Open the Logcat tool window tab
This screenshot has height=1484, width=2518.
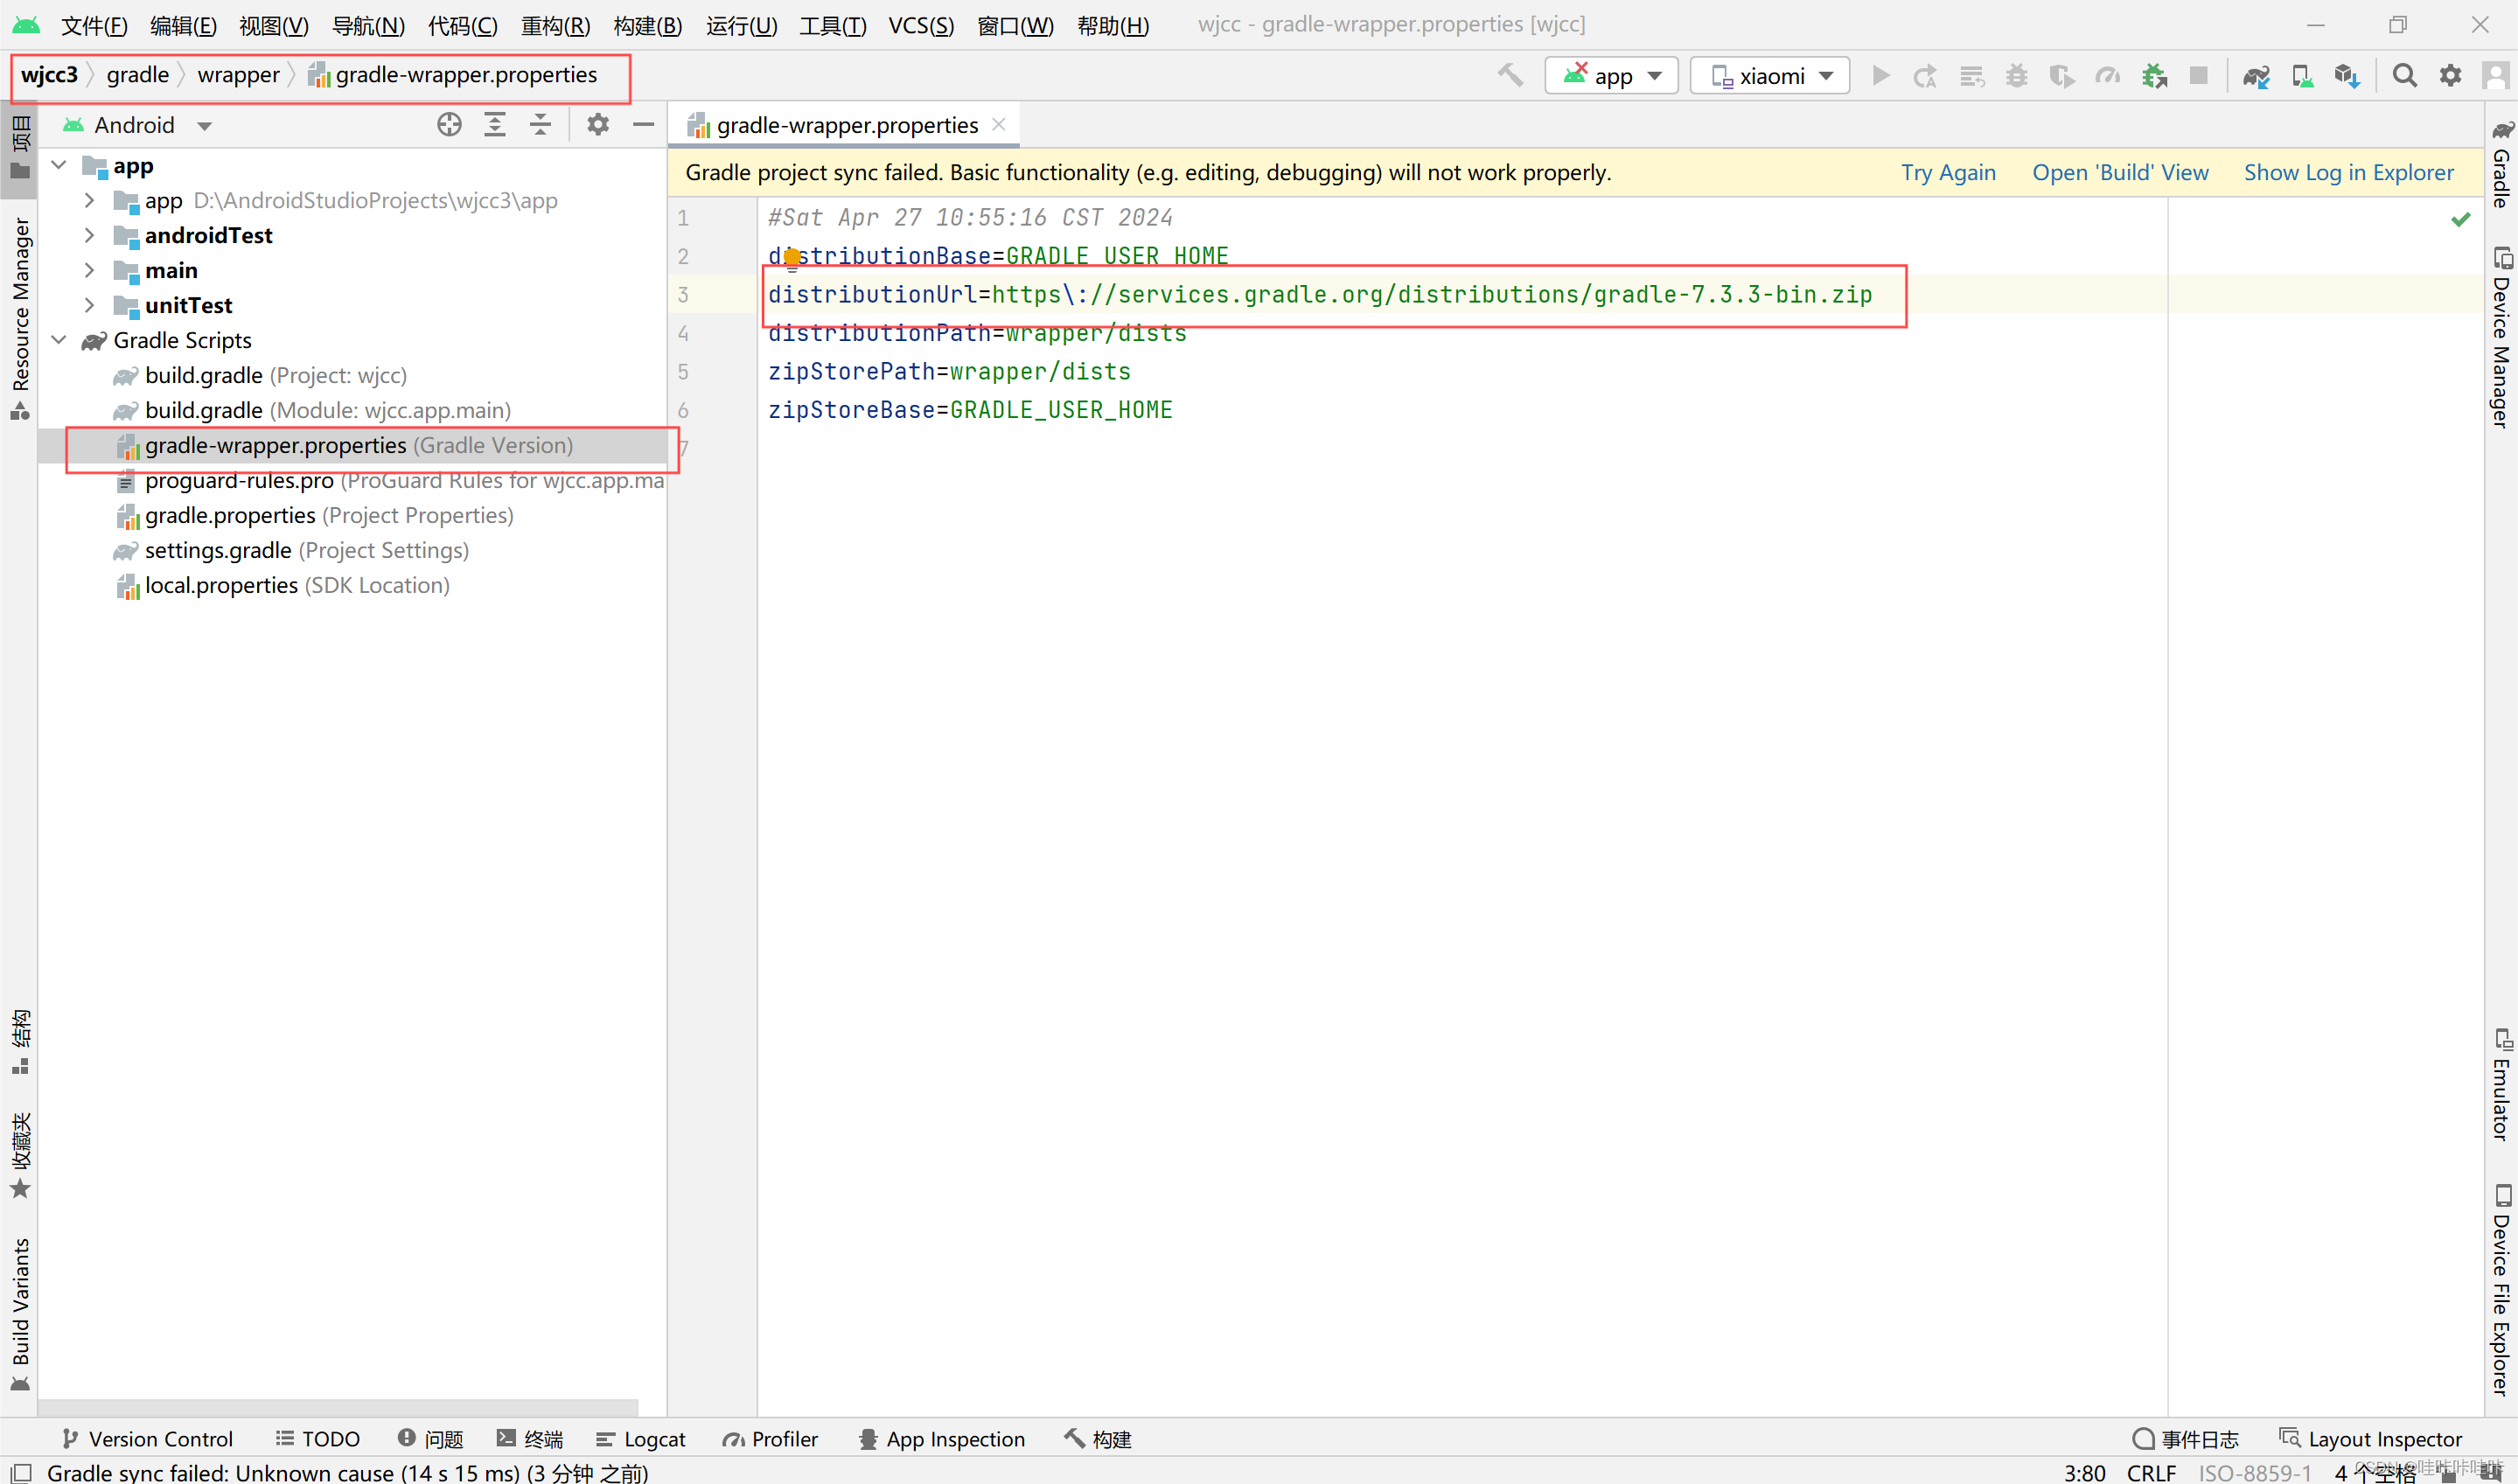[x=641, y=1439]
